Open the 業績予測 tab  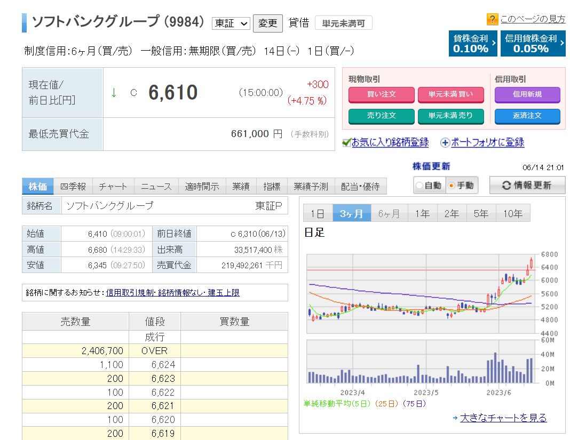(311, 186)
